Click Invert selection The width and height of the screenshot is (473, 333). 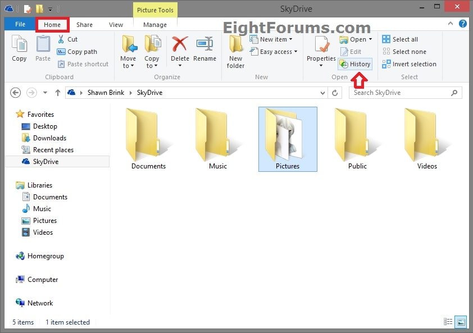coord(409,64)
